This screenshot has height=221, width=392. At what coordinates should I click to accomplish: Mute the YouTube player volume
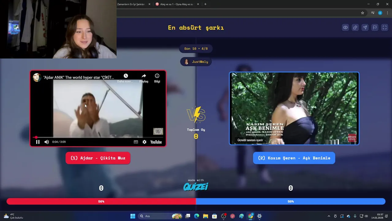[47, 142]
